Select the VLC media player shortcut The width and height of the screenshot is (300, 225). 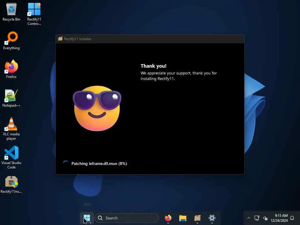pos(11,129)
